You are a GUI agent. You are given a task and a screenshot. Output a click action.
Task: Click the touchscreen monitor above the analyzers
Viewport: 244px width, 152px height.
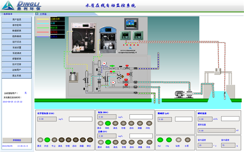[x=132, y=24]
